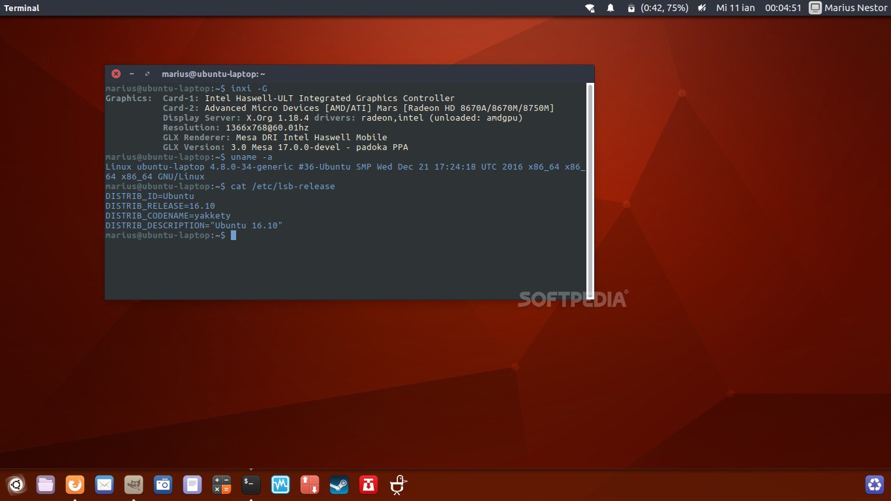Toggle the muted volume indicator
The width and height of the screenshot is (891, 501).
pos(701,8)
